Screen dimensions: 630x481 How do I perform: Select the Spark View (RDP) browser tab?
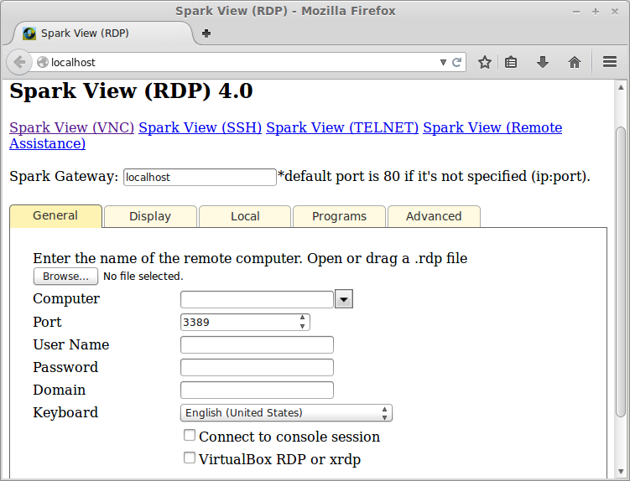tap(102, 33)
